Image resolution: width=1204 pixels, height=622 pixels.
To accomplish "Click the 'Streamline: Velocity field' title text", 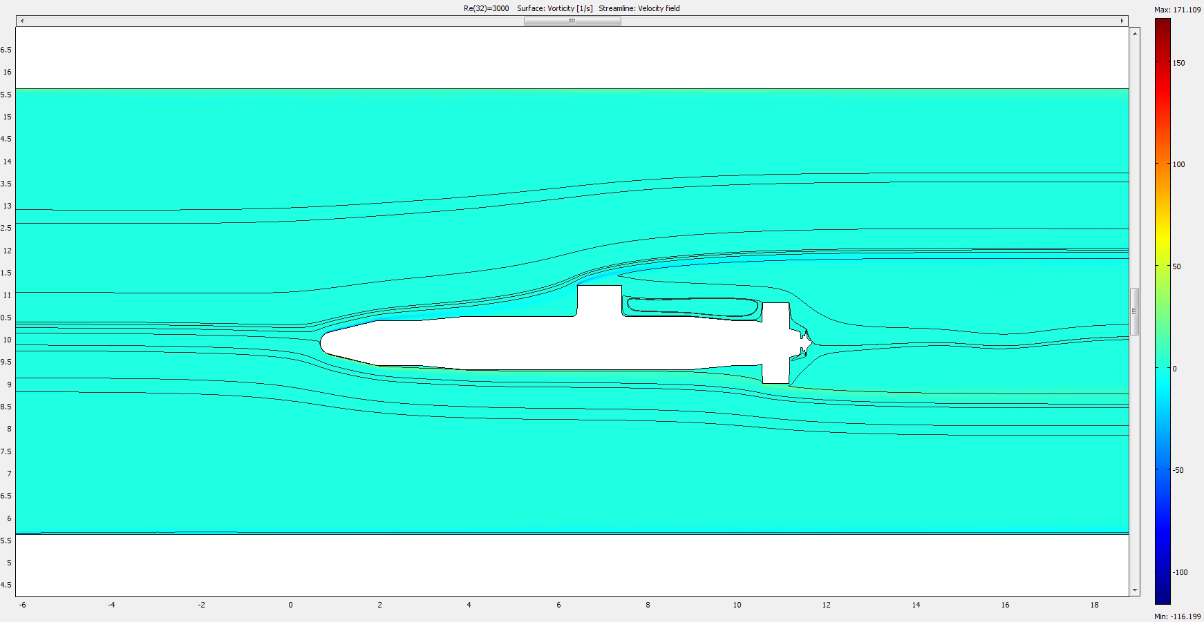I will [x=639, y=8].
